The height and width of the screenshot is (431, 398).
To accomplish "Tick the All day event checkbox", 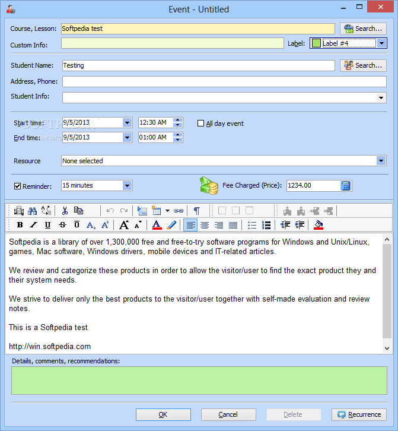I will tap(201, 123).
